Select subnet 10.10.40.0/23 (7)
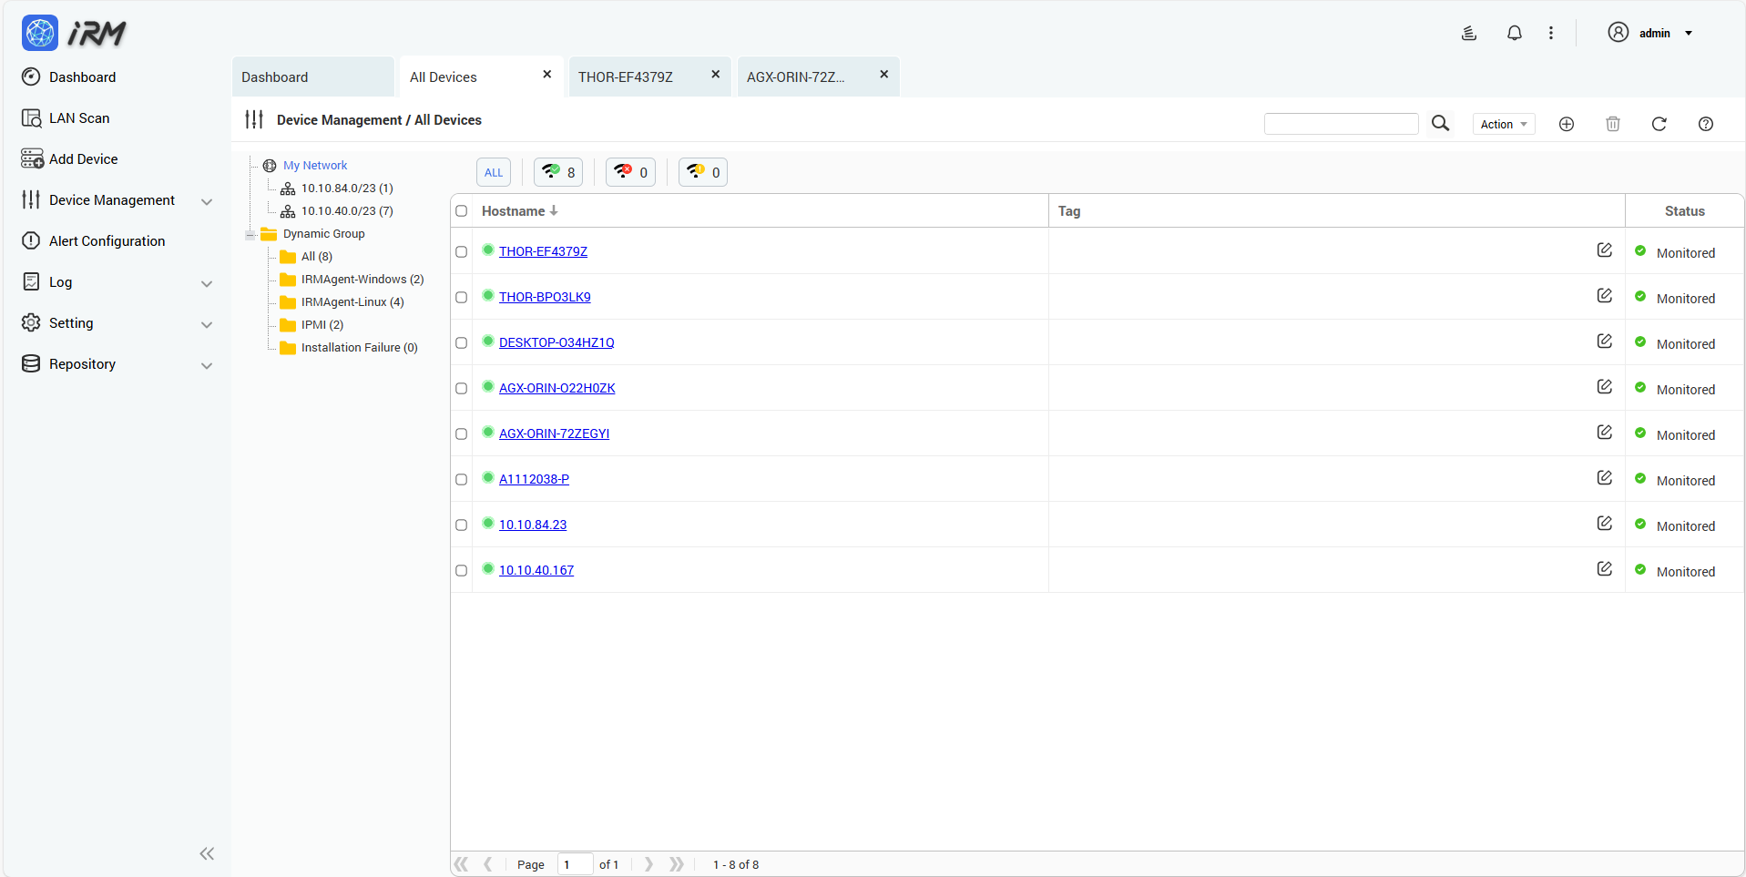1746x877 pixels. pyautogui.click(x=347, y=210)
